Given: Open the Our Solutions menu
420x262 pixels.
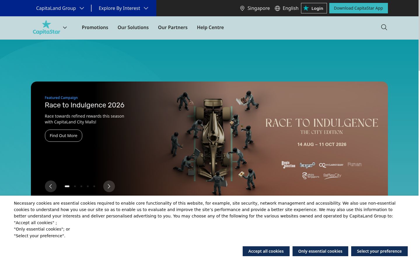Looking at the screenshot, I should point(133,27).
